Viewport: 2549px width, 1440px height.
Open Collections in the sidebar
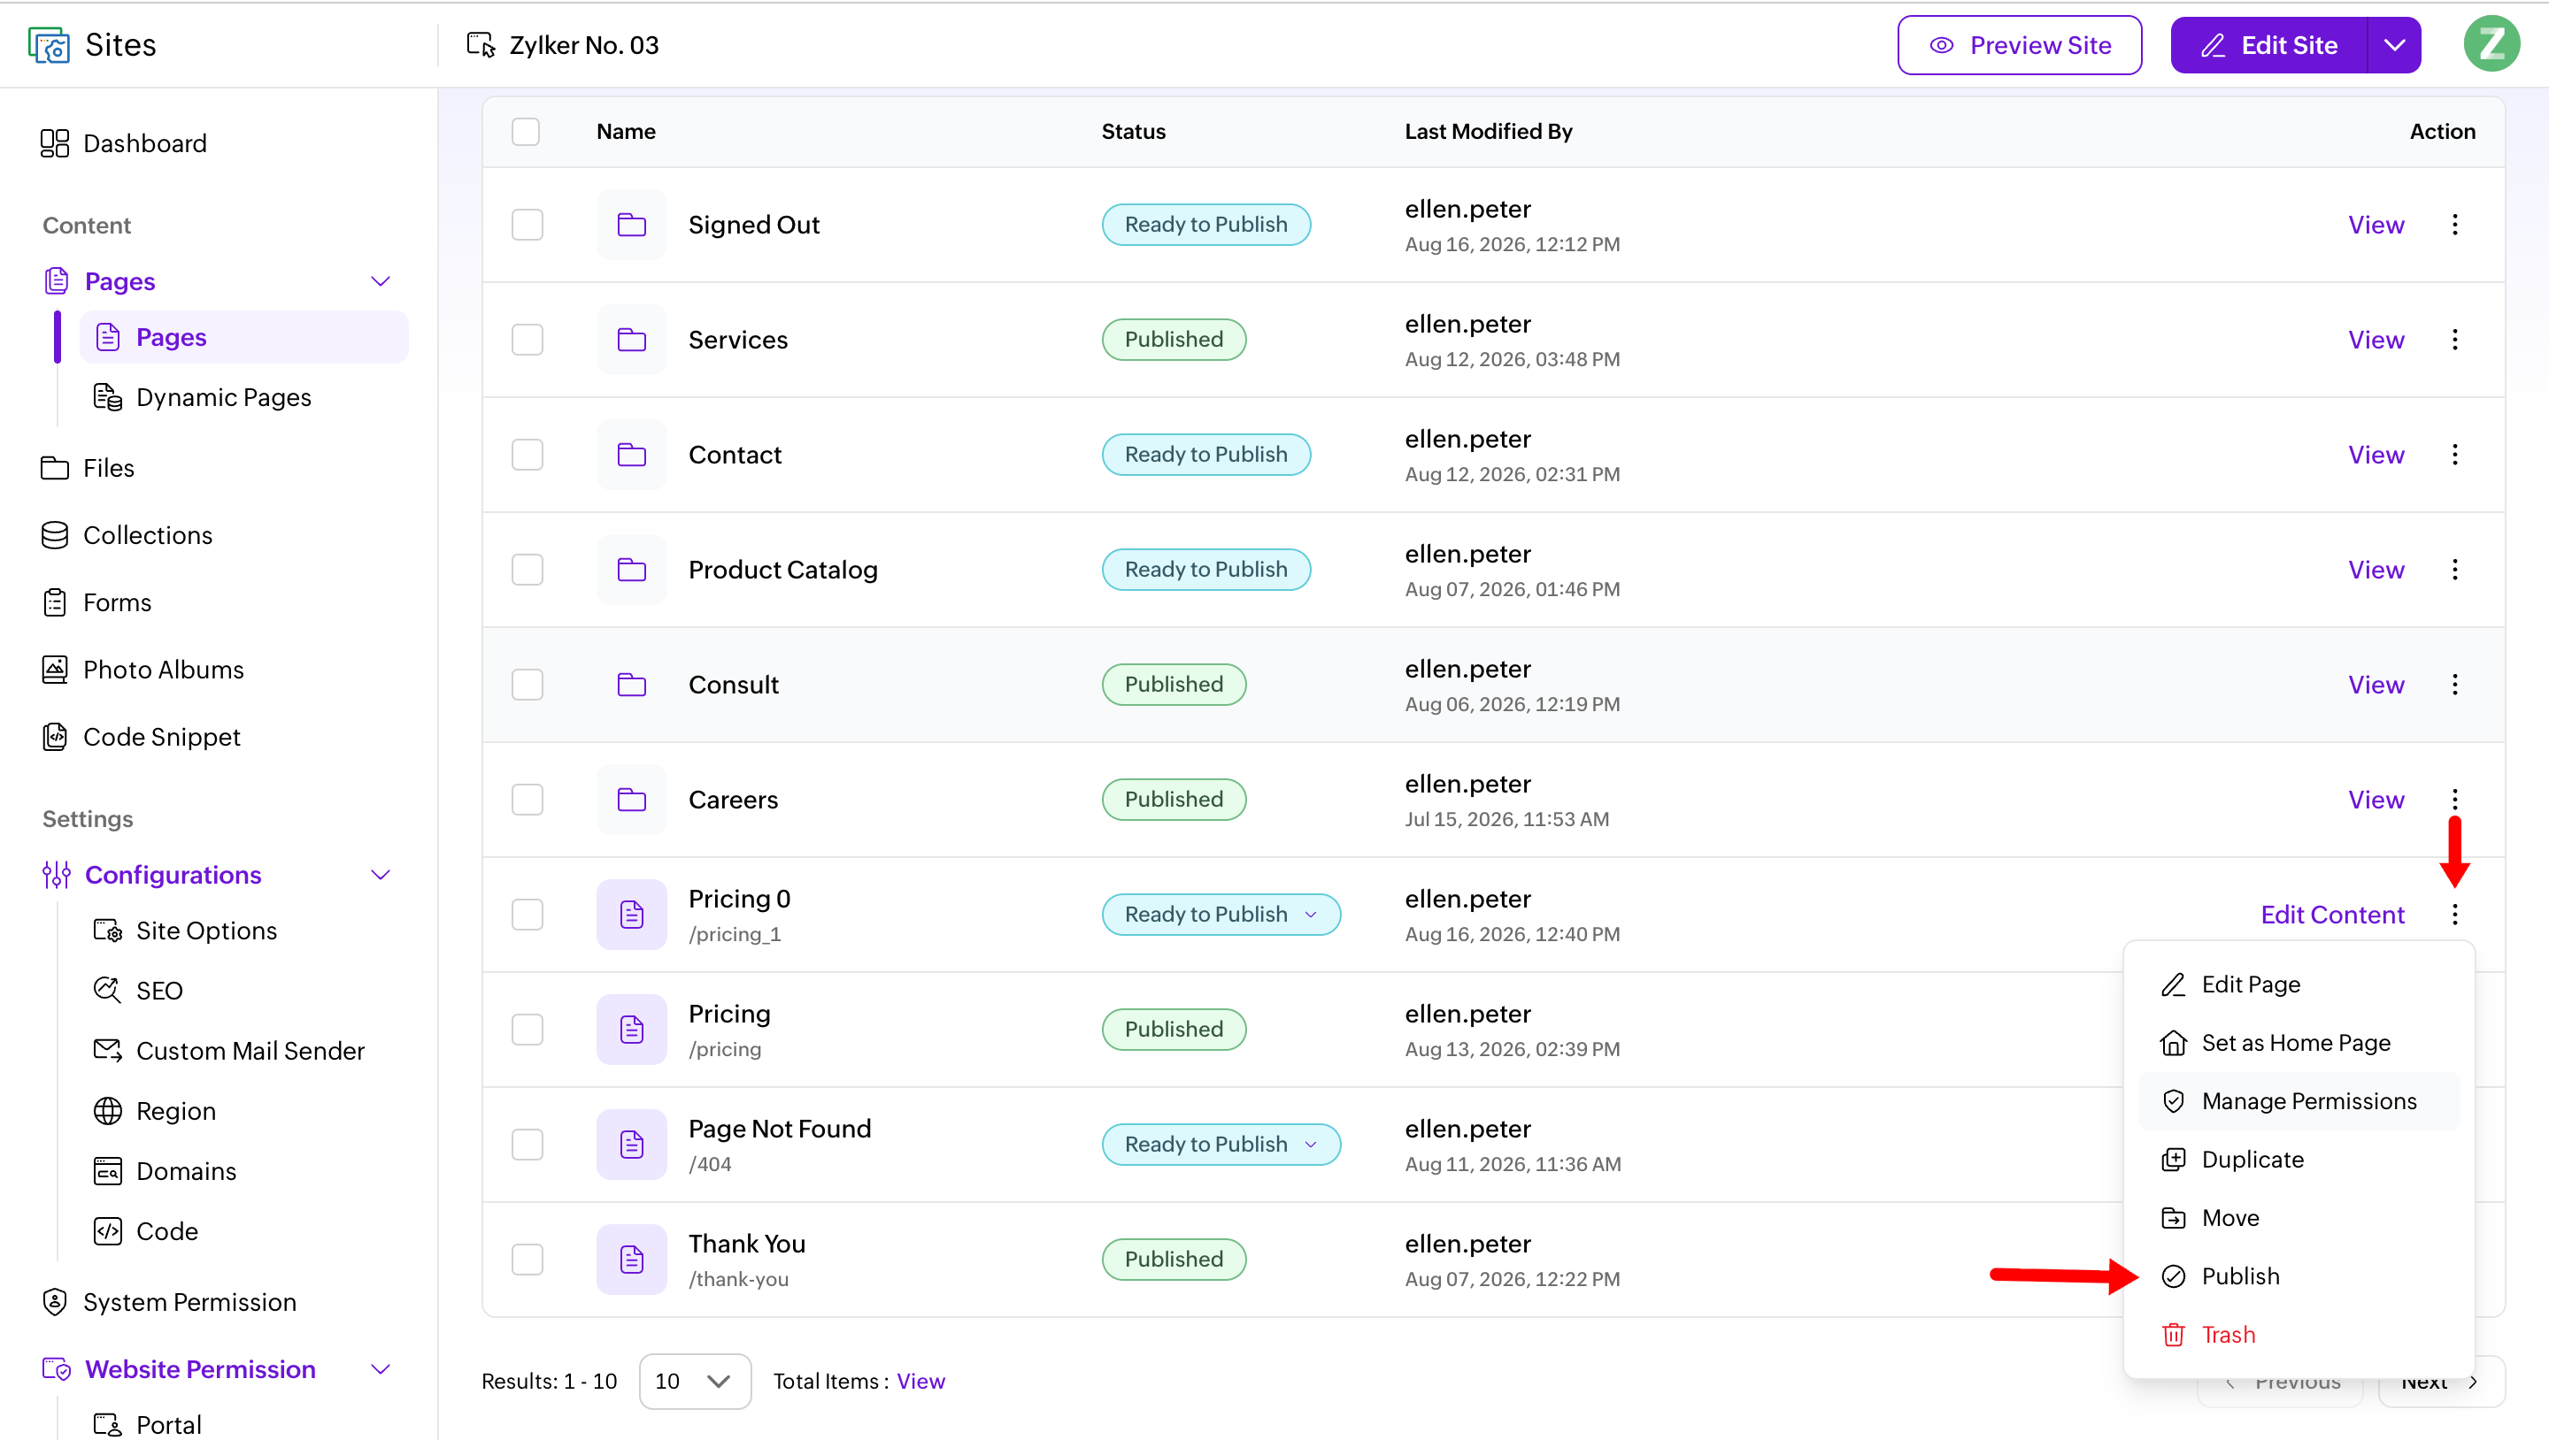126,535
